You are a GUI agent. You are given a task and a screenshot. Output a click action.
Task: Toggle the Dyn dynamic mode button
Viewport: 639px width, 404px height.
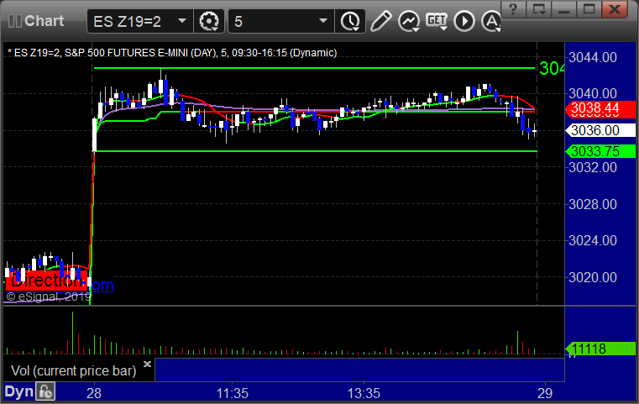pos(18,391)
